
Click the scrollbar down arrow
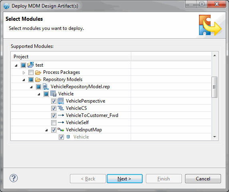click(215, 137)
